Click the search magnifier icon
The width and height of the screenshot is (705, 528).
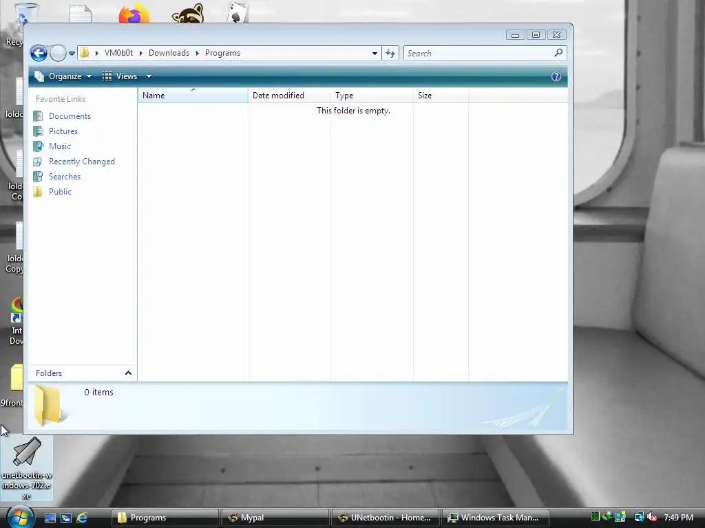pyautogui.click(x=558, y=53)
